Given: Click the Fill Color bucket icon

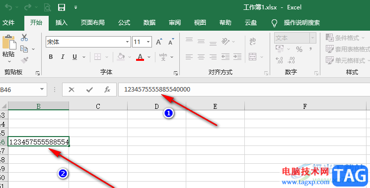Looking at the screenshot, I should [121, 56].
